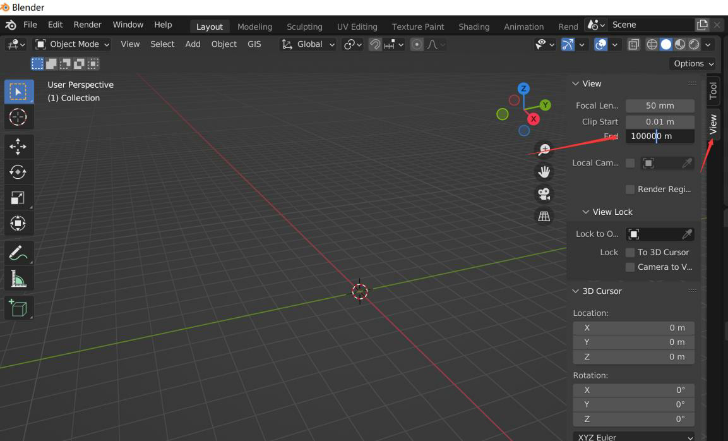The height and width of the screenshot is (441, 728).
Task: Enable the Render Region checkbox
Action: tap(630, 189)
